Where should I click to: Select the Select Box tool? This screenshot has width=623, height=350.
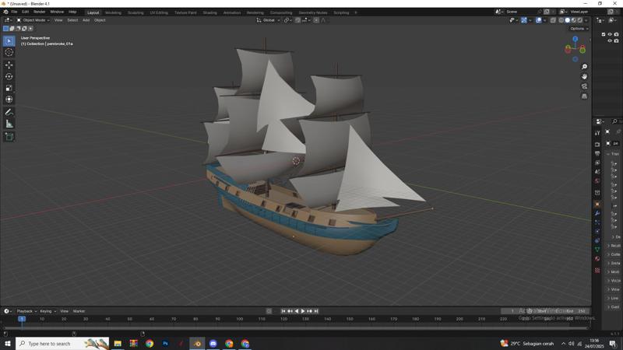[x=9, y=41]
